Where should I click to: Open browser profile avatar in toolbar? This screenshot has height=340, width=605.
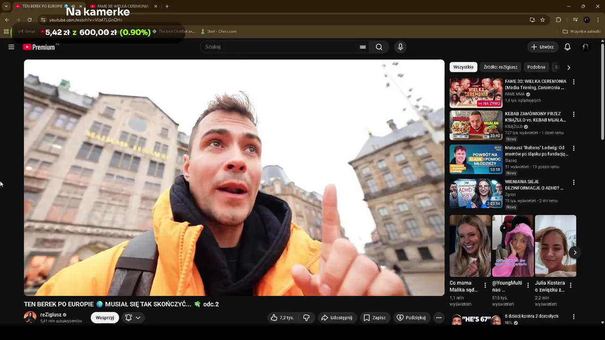(x=587, y=20)
